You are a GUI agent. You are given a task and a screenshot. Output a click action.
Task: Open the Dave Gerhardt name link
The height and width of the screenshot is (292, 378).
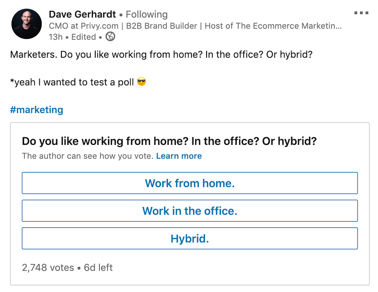[82, 14]
